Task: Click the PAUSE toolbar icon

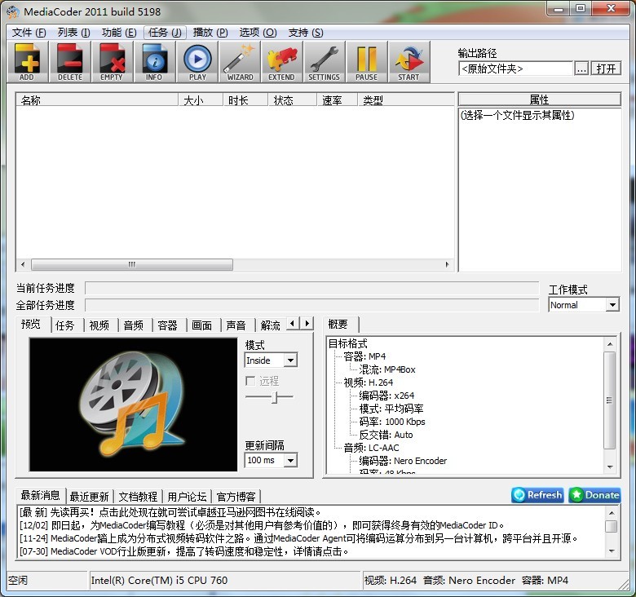Action: pos(366,61)
